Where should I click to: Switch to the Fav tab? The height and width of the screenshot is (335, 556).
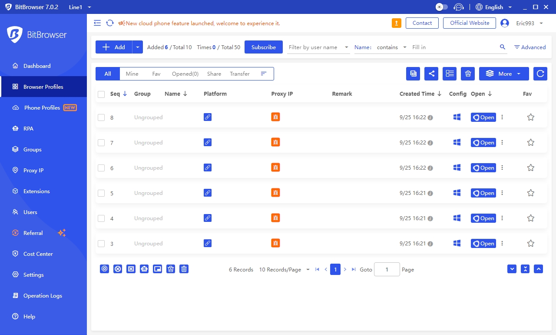156,74
